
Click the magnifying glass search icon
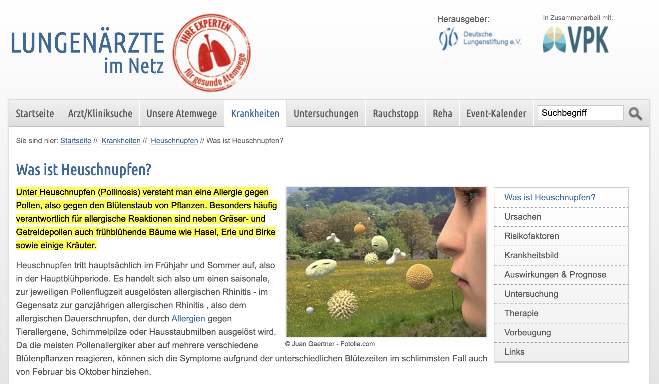(635, 113)
